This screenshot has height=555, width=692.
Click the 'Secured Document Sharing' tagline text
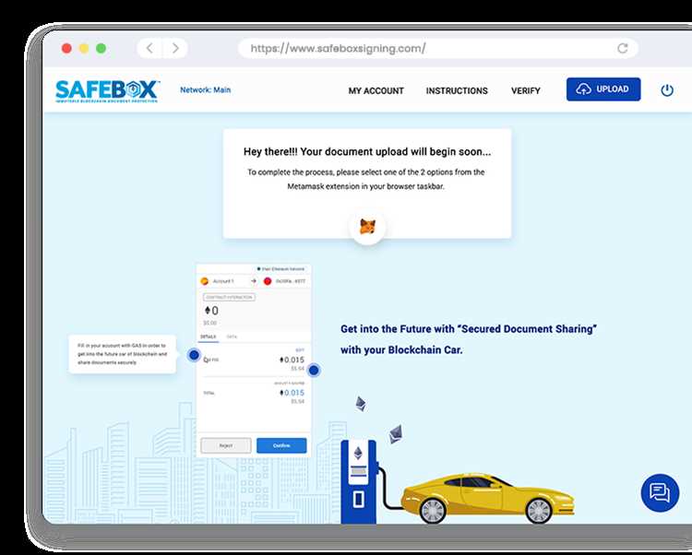click(469, 339)
